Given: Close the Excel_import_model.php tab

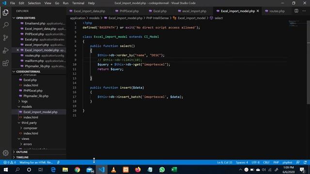Looking at the screenshot, I should pos(258,11).
